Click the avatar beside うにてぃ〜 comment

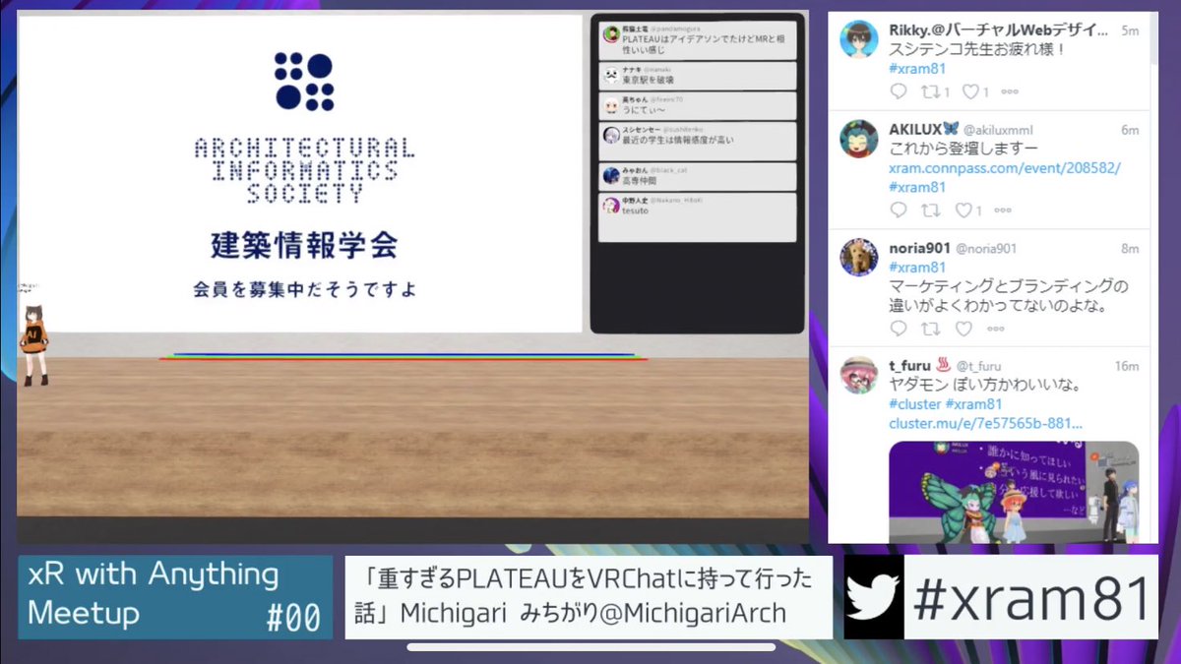(611, 105)
